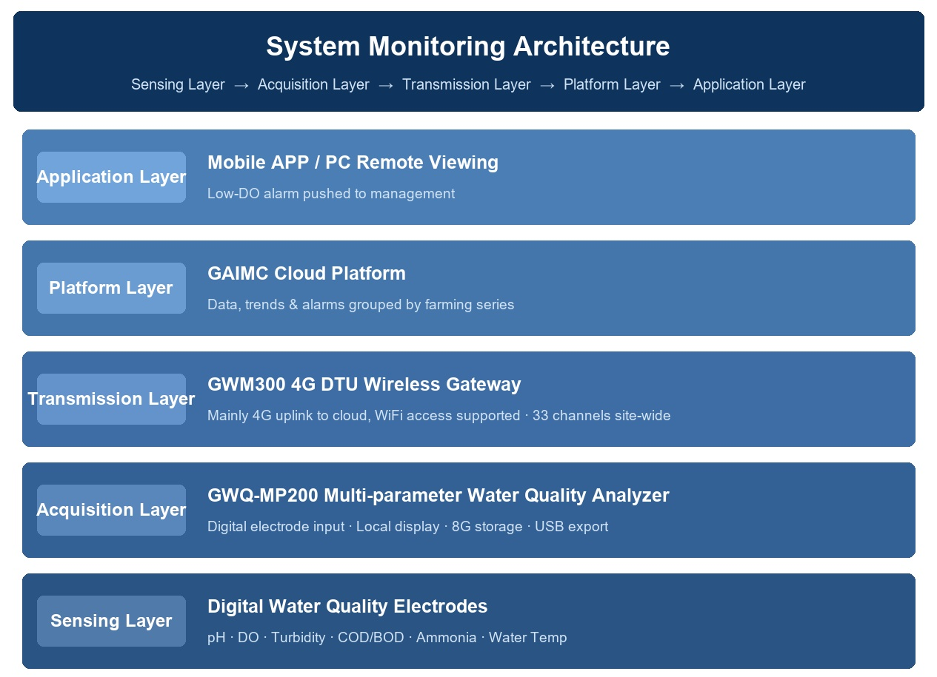Viewport: 937px width, 677px height.
Task: Select Application Layer in the header flow line
Action: pos(749,84)
